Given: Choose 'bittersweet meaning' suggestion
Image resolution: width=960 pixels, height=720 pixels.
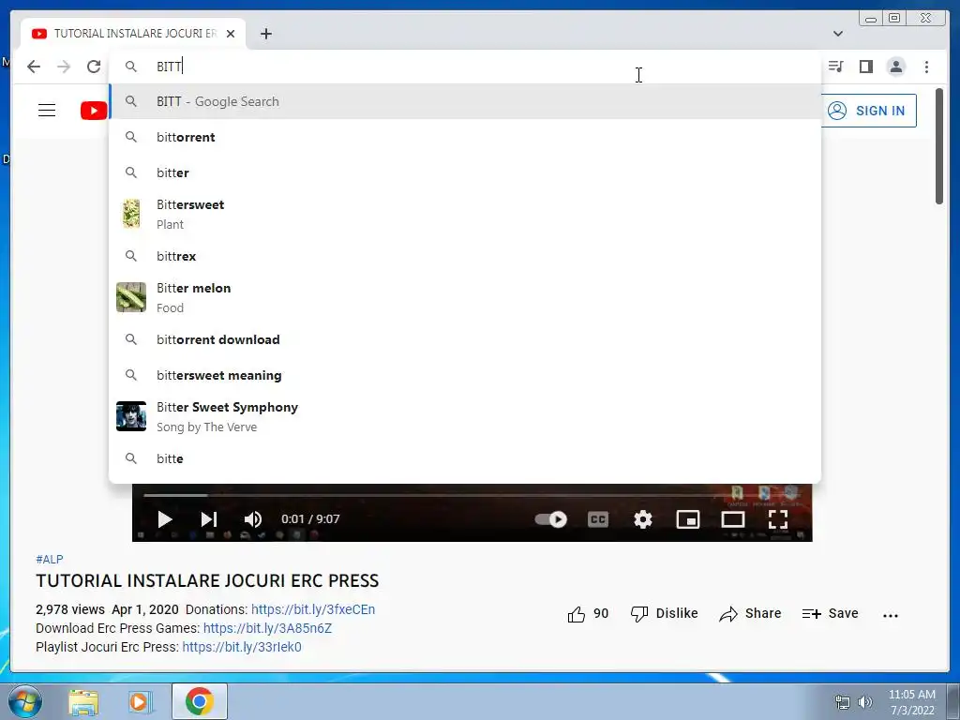Looking at the screenshot, I should click(465, 375).
